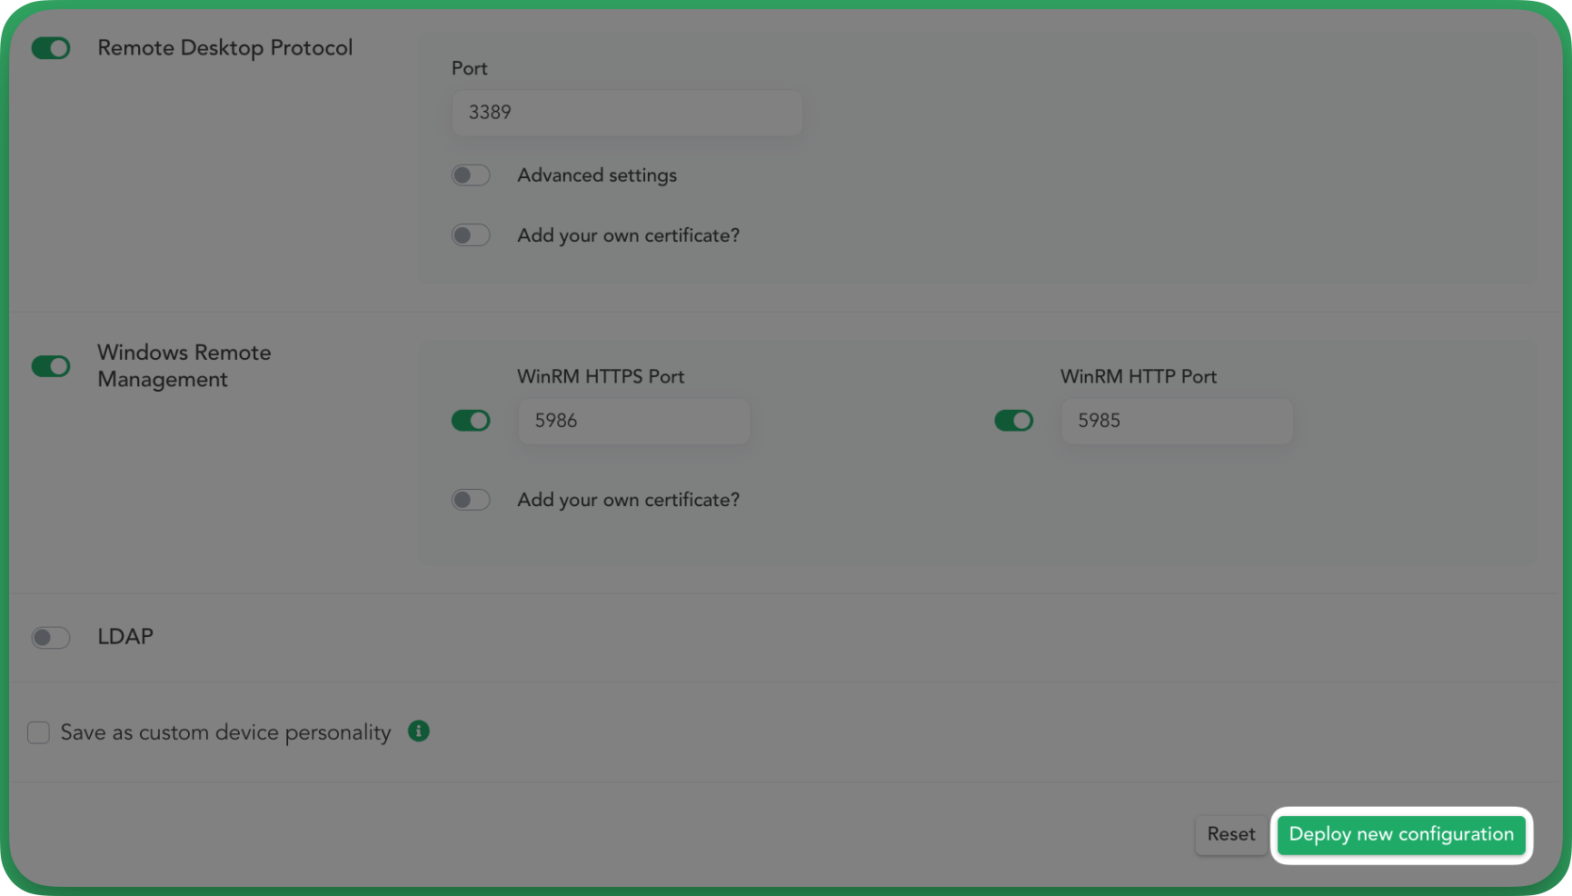Viewport: 1572px width, 896px height.
Task: Click the Windows Remote Management label
Action: 184,366
